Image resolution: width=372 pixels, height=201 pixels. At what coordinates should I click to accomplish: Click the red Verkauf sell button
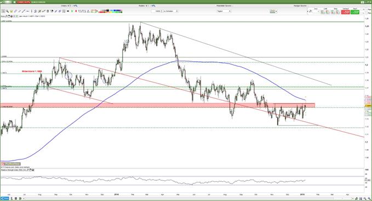346,11
